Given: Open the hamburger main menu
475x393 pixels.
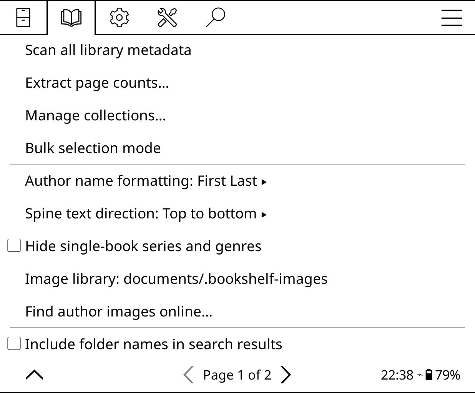Looking at the screenshot, I should 452,18.
